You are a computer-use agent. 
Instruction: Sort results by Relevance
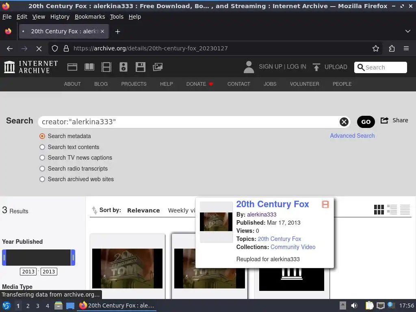pyautogui.click(x=143, y=210)
